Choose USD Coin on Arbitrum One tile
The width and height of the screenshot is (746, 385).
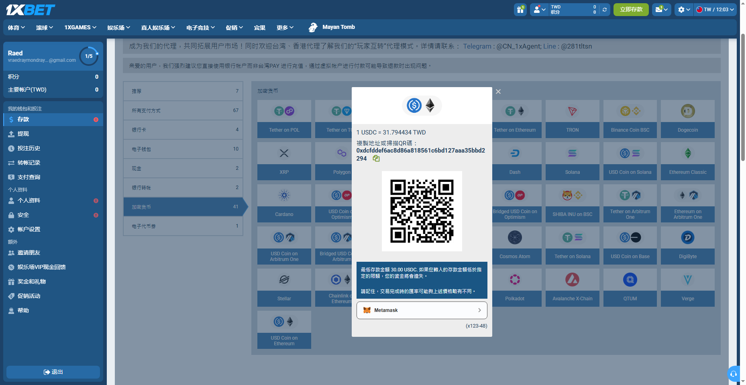coord(284,245)
